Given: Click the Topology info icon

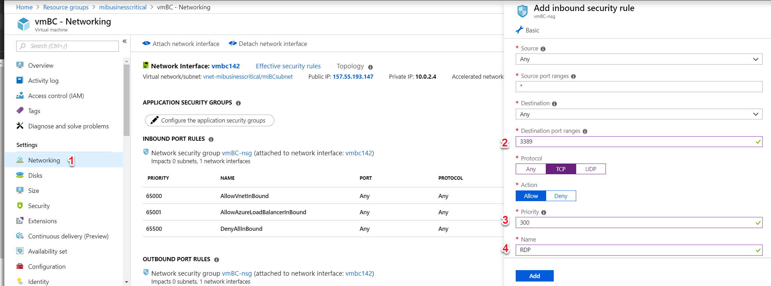Looking at the screenshot, I should (x=370, y=67).
